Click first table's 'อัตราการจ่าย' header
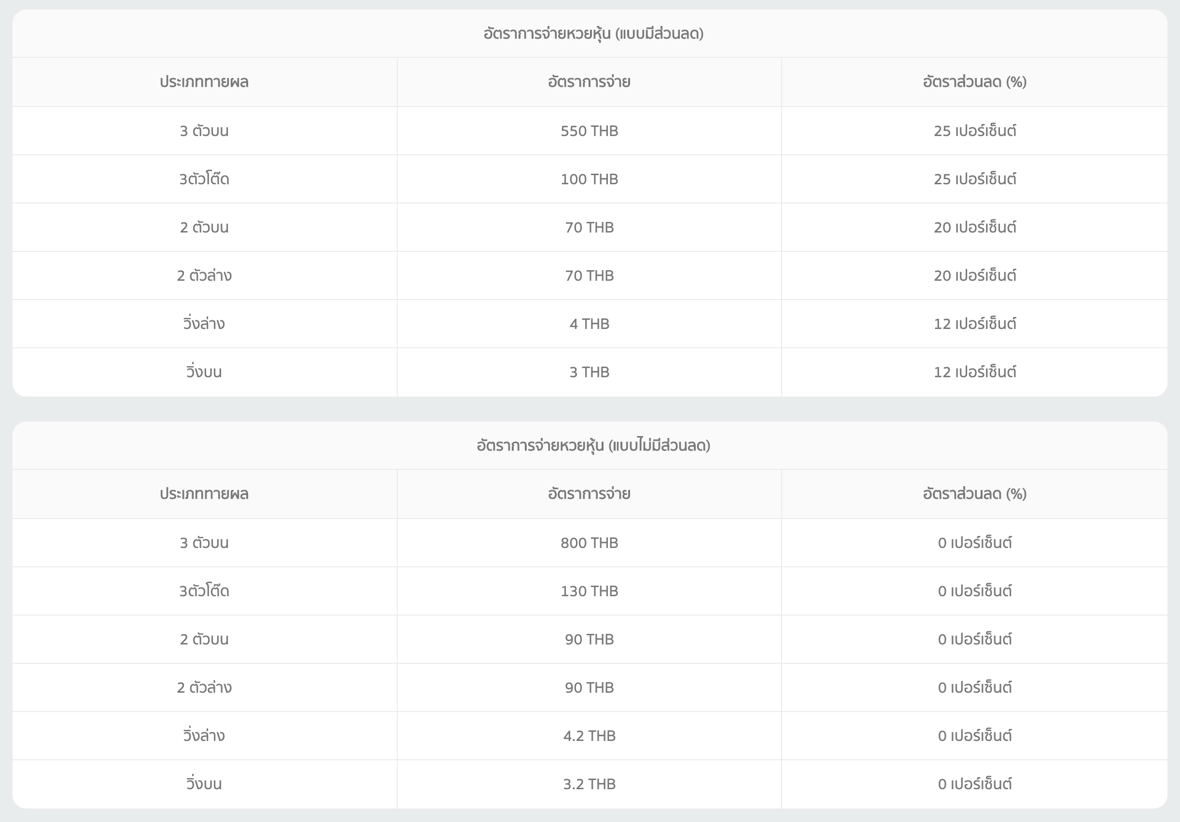The image size is (1180, 822). coord(589,82)
